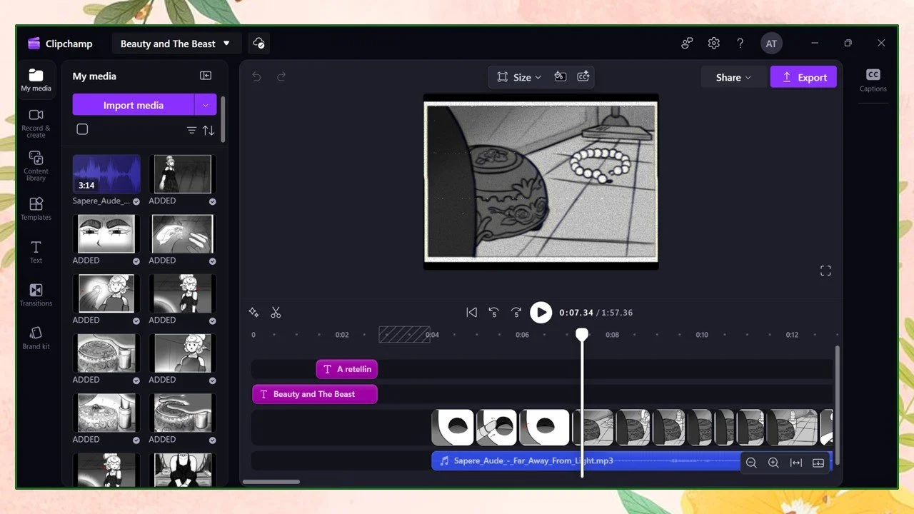The image size is (914, 514).
Task: Rewind five seconds
Action: 493,312
